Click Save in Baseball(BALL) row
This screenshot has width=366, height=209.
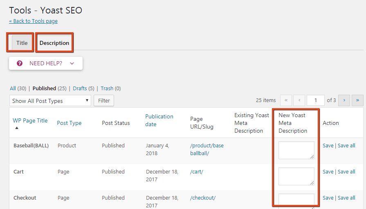point(328,146)
